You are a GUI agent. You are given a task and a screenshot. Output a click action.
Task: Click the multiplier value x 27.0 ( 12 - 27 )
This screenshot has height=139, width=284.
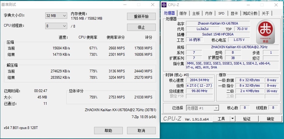pos(200,85)
